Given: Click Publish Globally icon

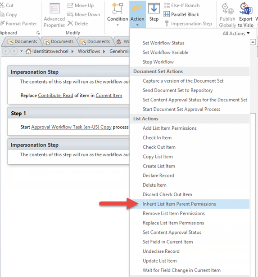Looking at the screenshot, I should [x=228, y=9].
